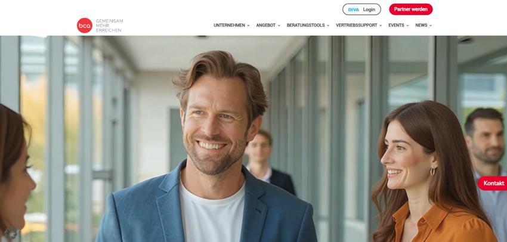This screenshot has width=507, height=242.
Task: Click the red Partner werden button
Action: pos(410,10)
